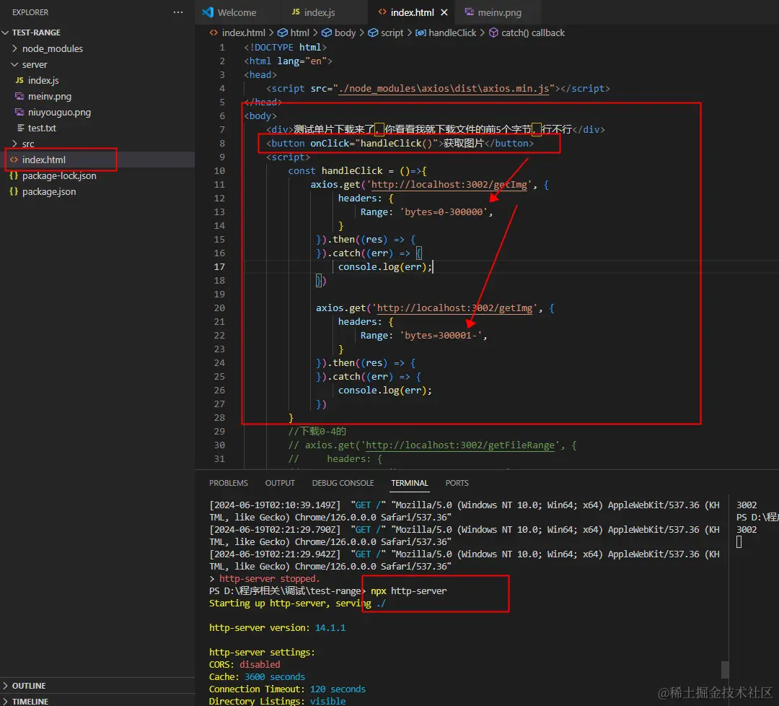779x706 pixels.
Task: Click the HTML icon on index.html tab
Action: click(382, 12)
